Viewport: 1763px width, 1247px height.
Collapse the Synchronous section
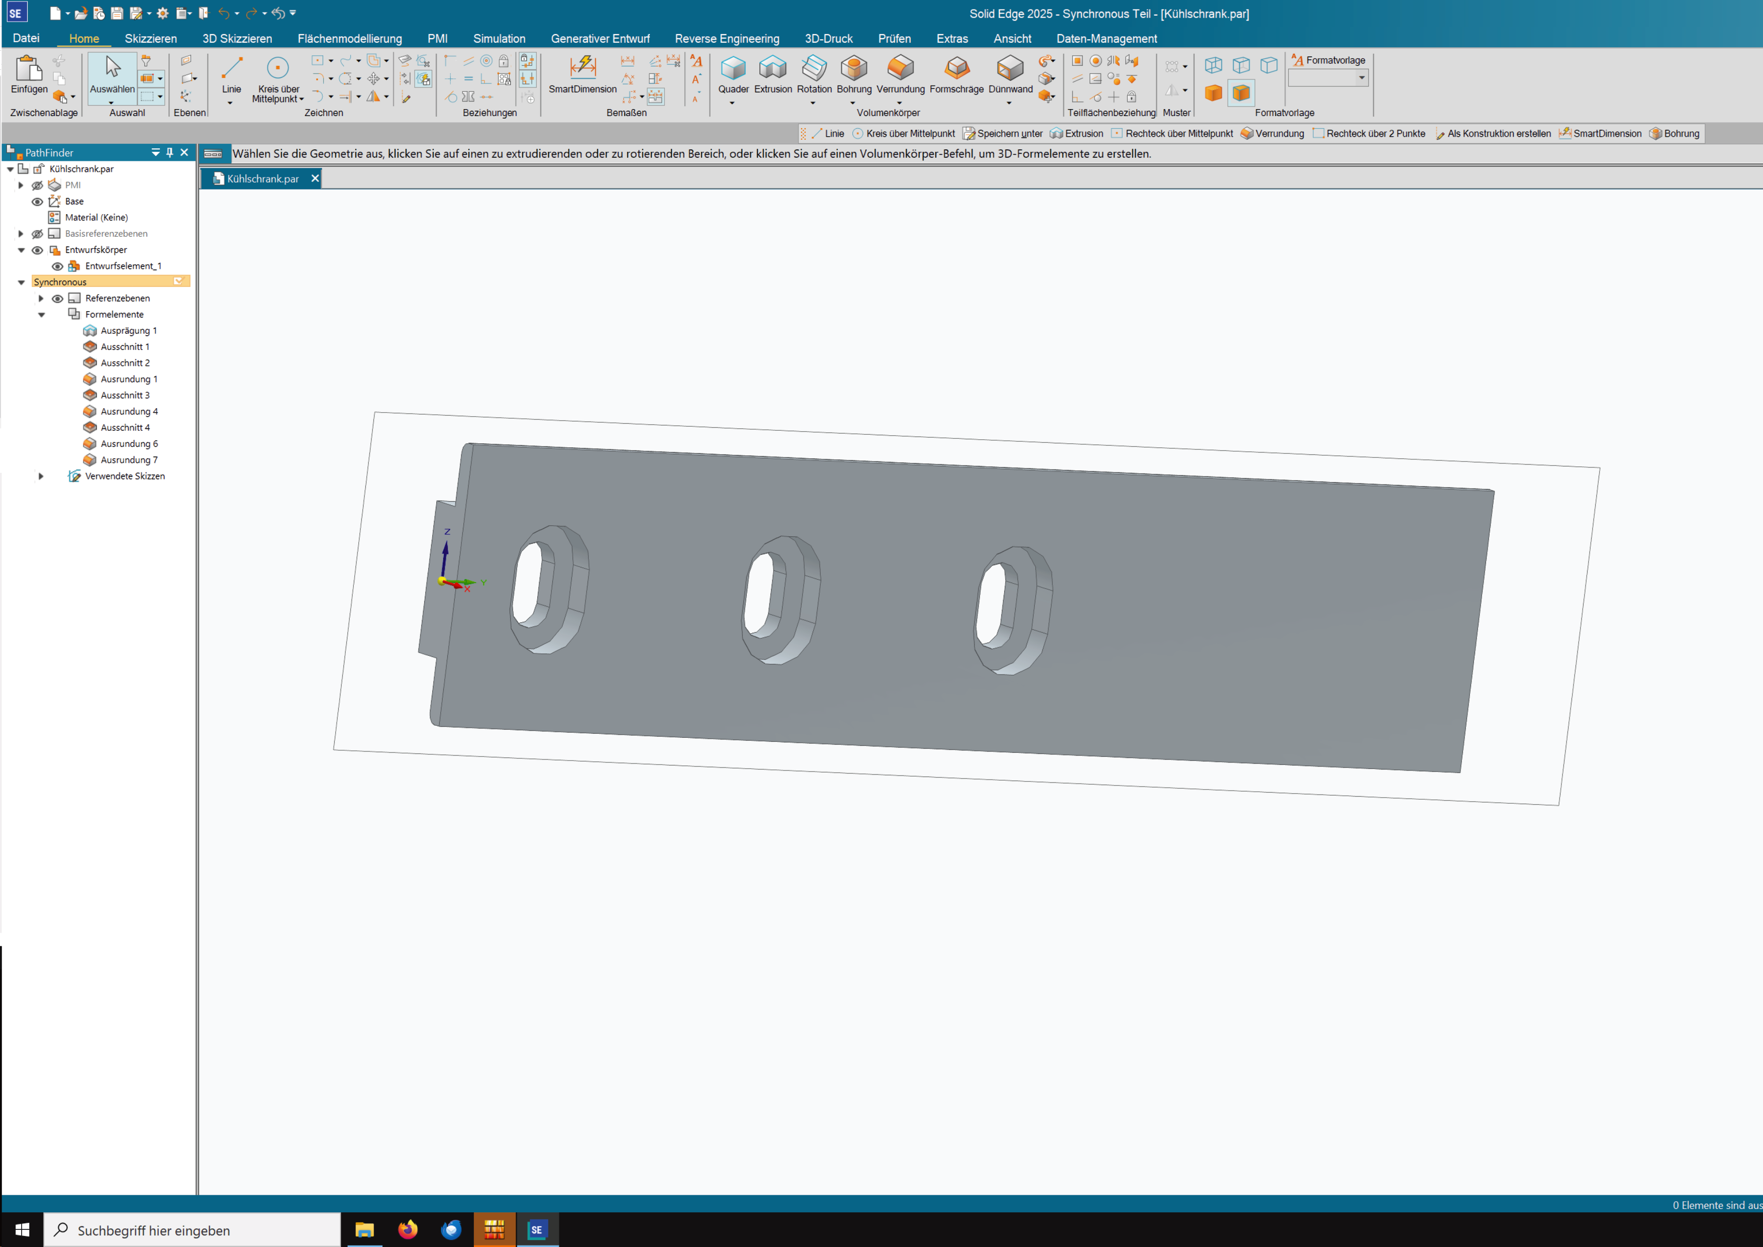coord(22,282)
